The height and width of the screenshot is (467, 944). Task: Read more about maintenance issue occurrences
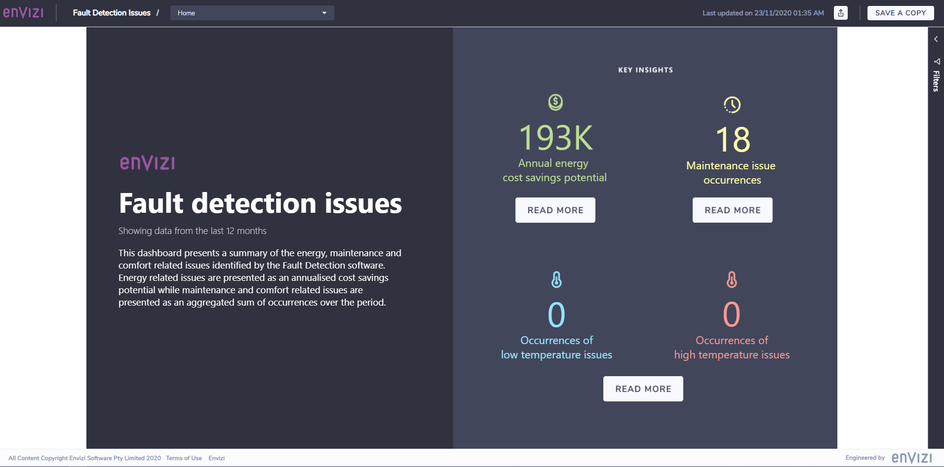[x=733, y=210]
